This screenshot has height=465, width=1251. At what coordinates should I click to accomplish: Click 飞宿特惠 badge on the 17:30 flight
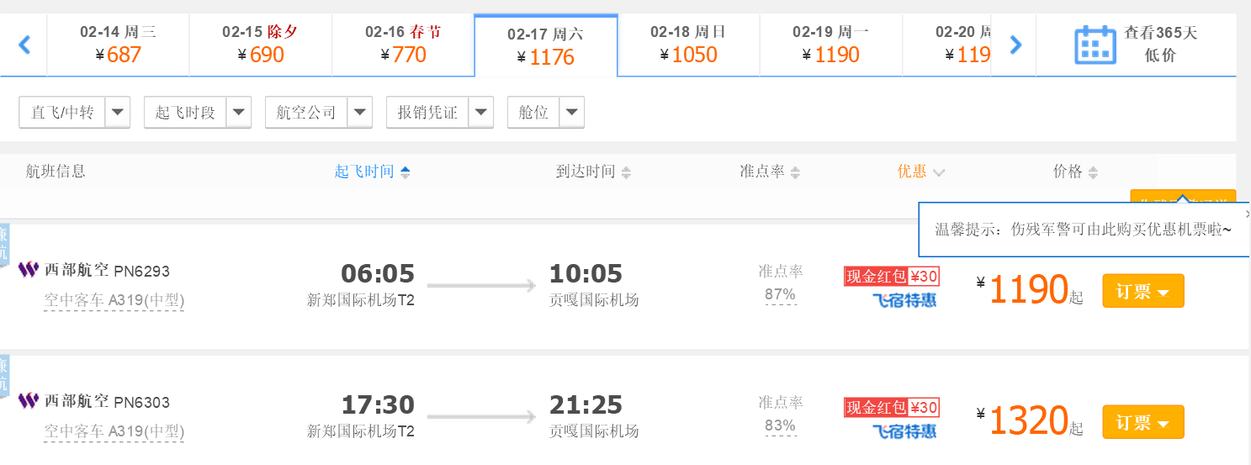coord(904,431)
